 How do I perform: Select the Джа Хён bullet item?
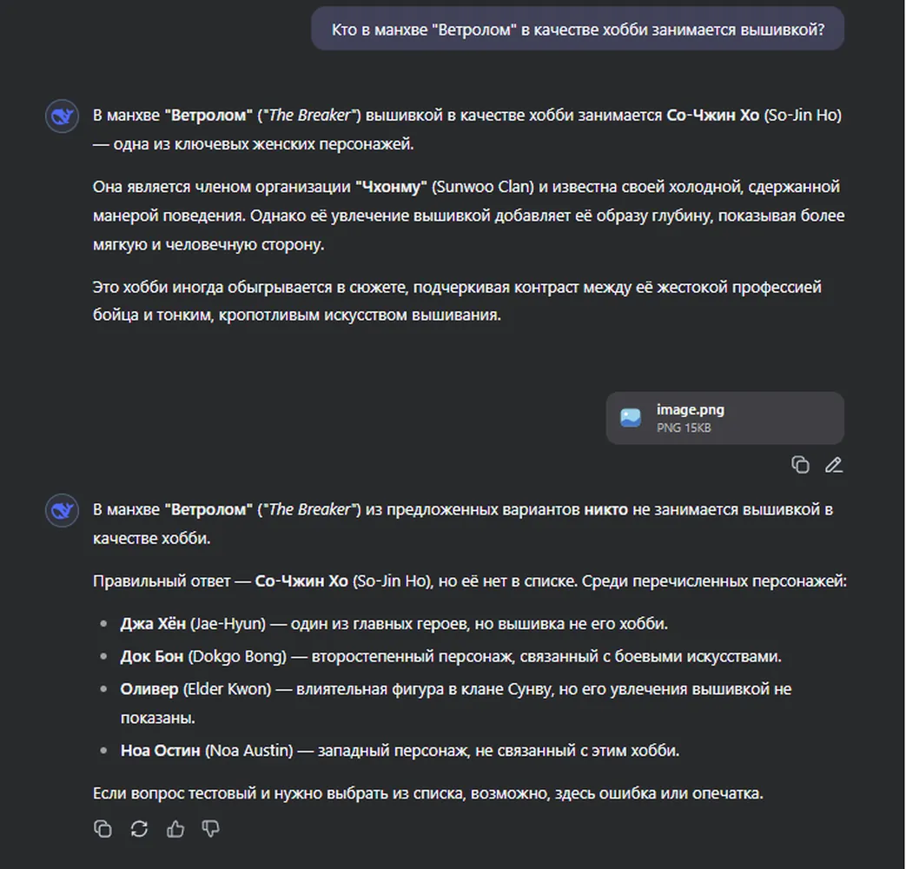pyautogui.click(x=394, y=624)
